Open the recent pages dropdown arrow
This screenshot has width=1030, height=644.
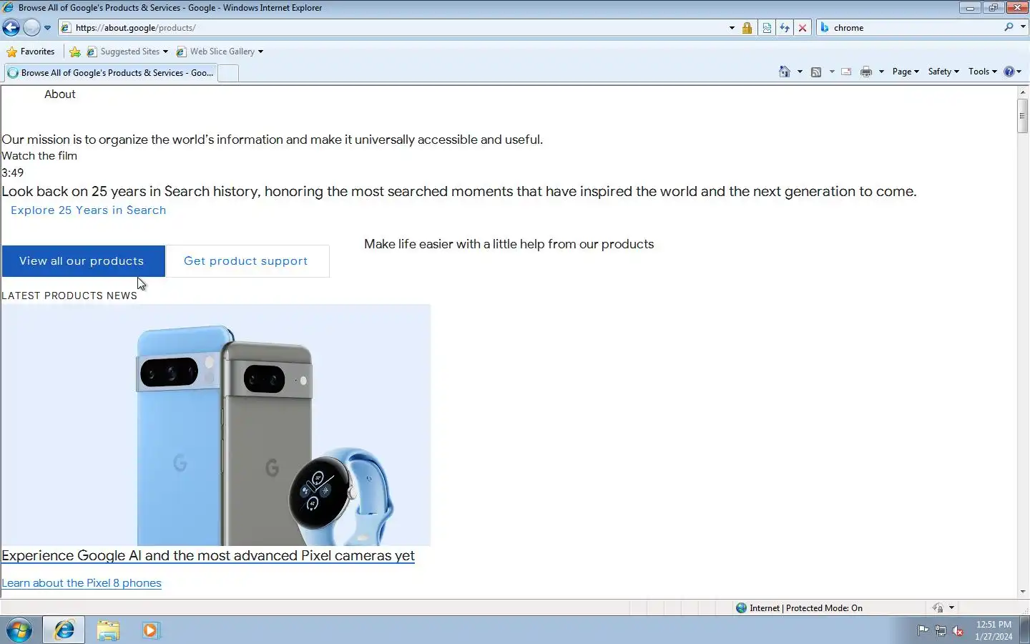point(47,28)
